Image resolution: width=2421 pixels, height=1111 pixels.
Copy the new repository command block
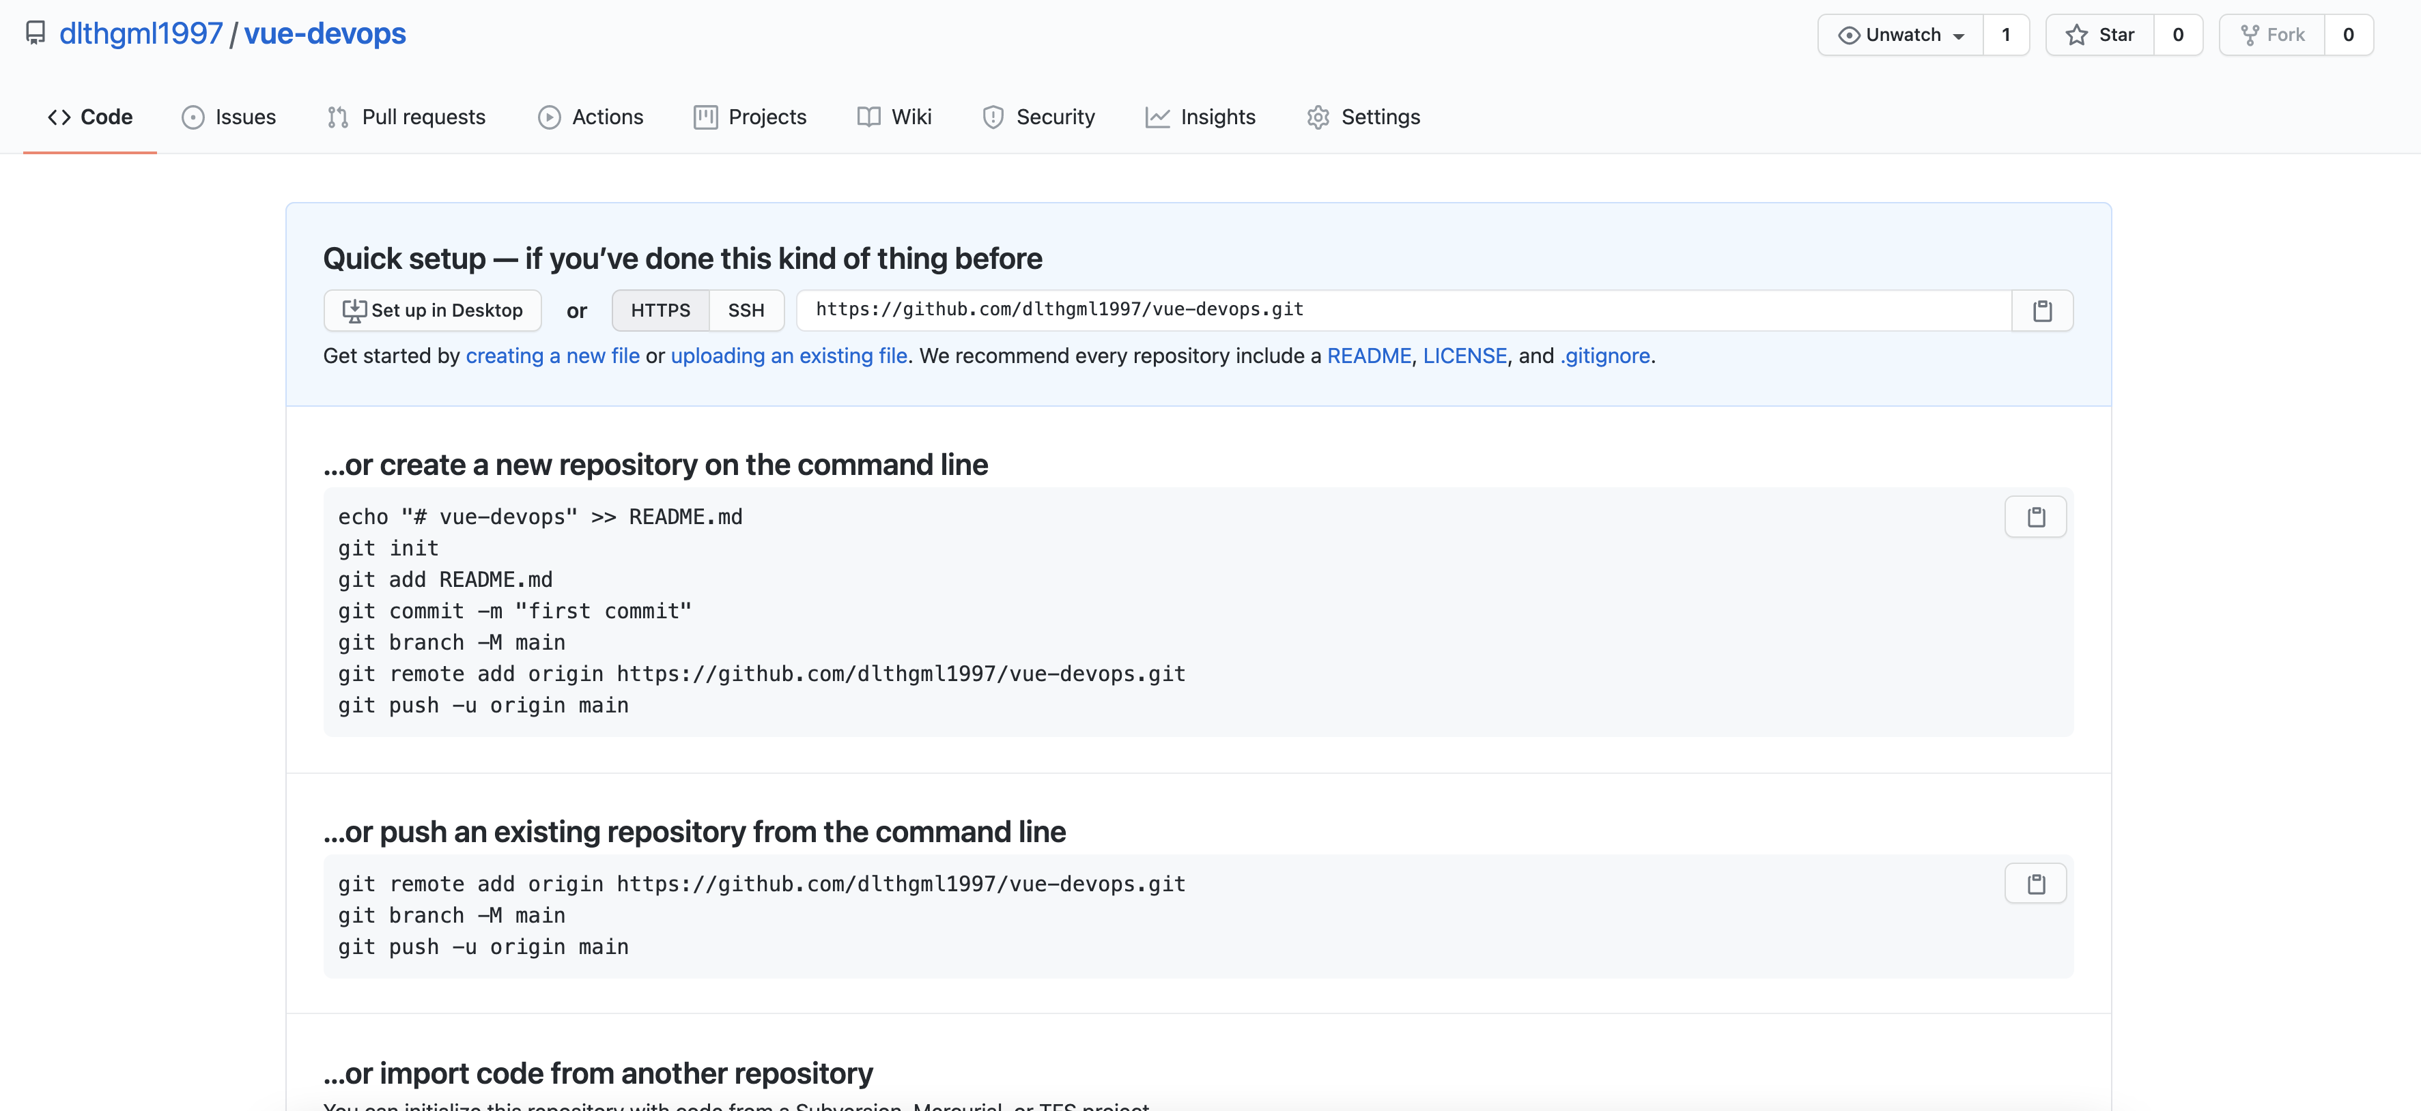coord(2035,517)
